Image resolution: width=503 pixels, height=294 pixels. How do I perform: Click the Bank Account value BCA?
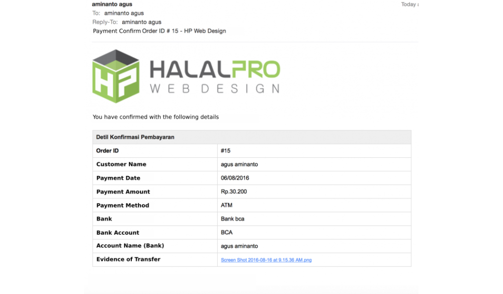tap(226, 233)
